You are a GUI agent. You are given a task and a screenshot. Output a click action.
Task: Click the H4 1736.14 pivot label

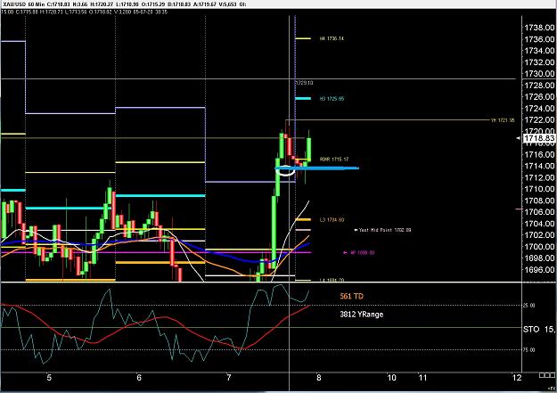(x=332, y=38)
